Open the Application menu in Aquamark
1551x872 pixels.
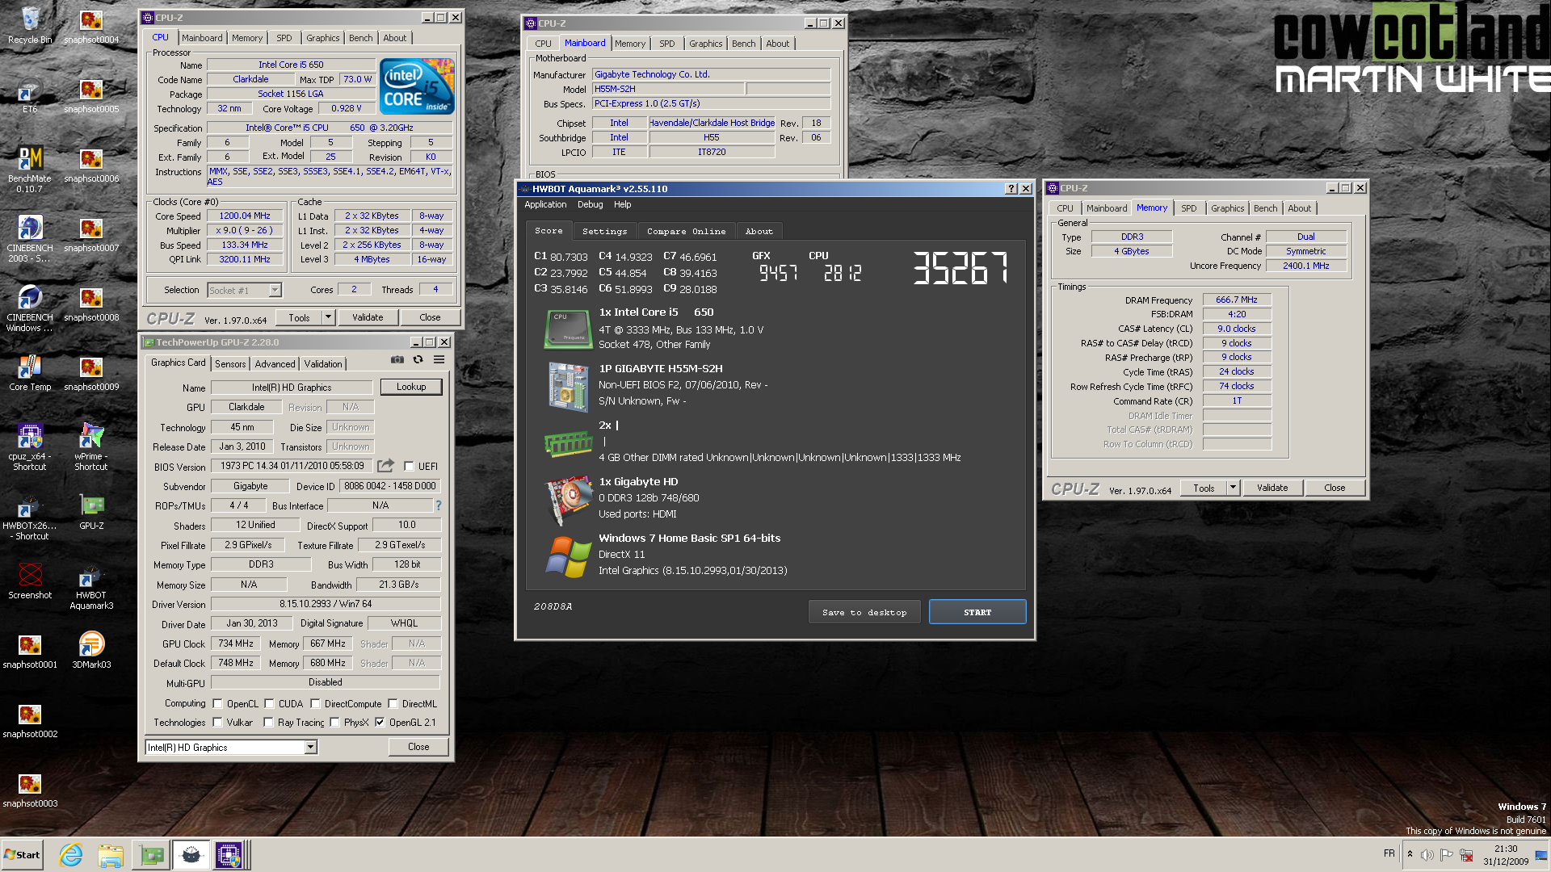pyautogui.click(x=545, y=205)
